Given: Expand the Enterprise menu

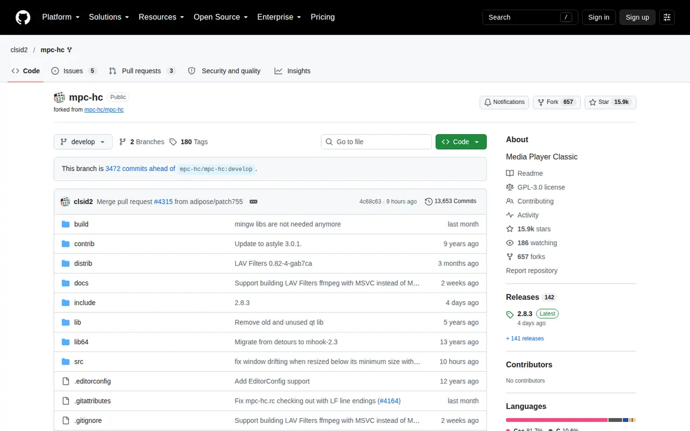Looking at the screenshot, I should click(279, 17).
